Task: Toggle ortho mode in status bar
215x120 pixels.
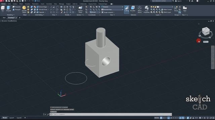Action: pyautogui.click(x=169, y=118)
